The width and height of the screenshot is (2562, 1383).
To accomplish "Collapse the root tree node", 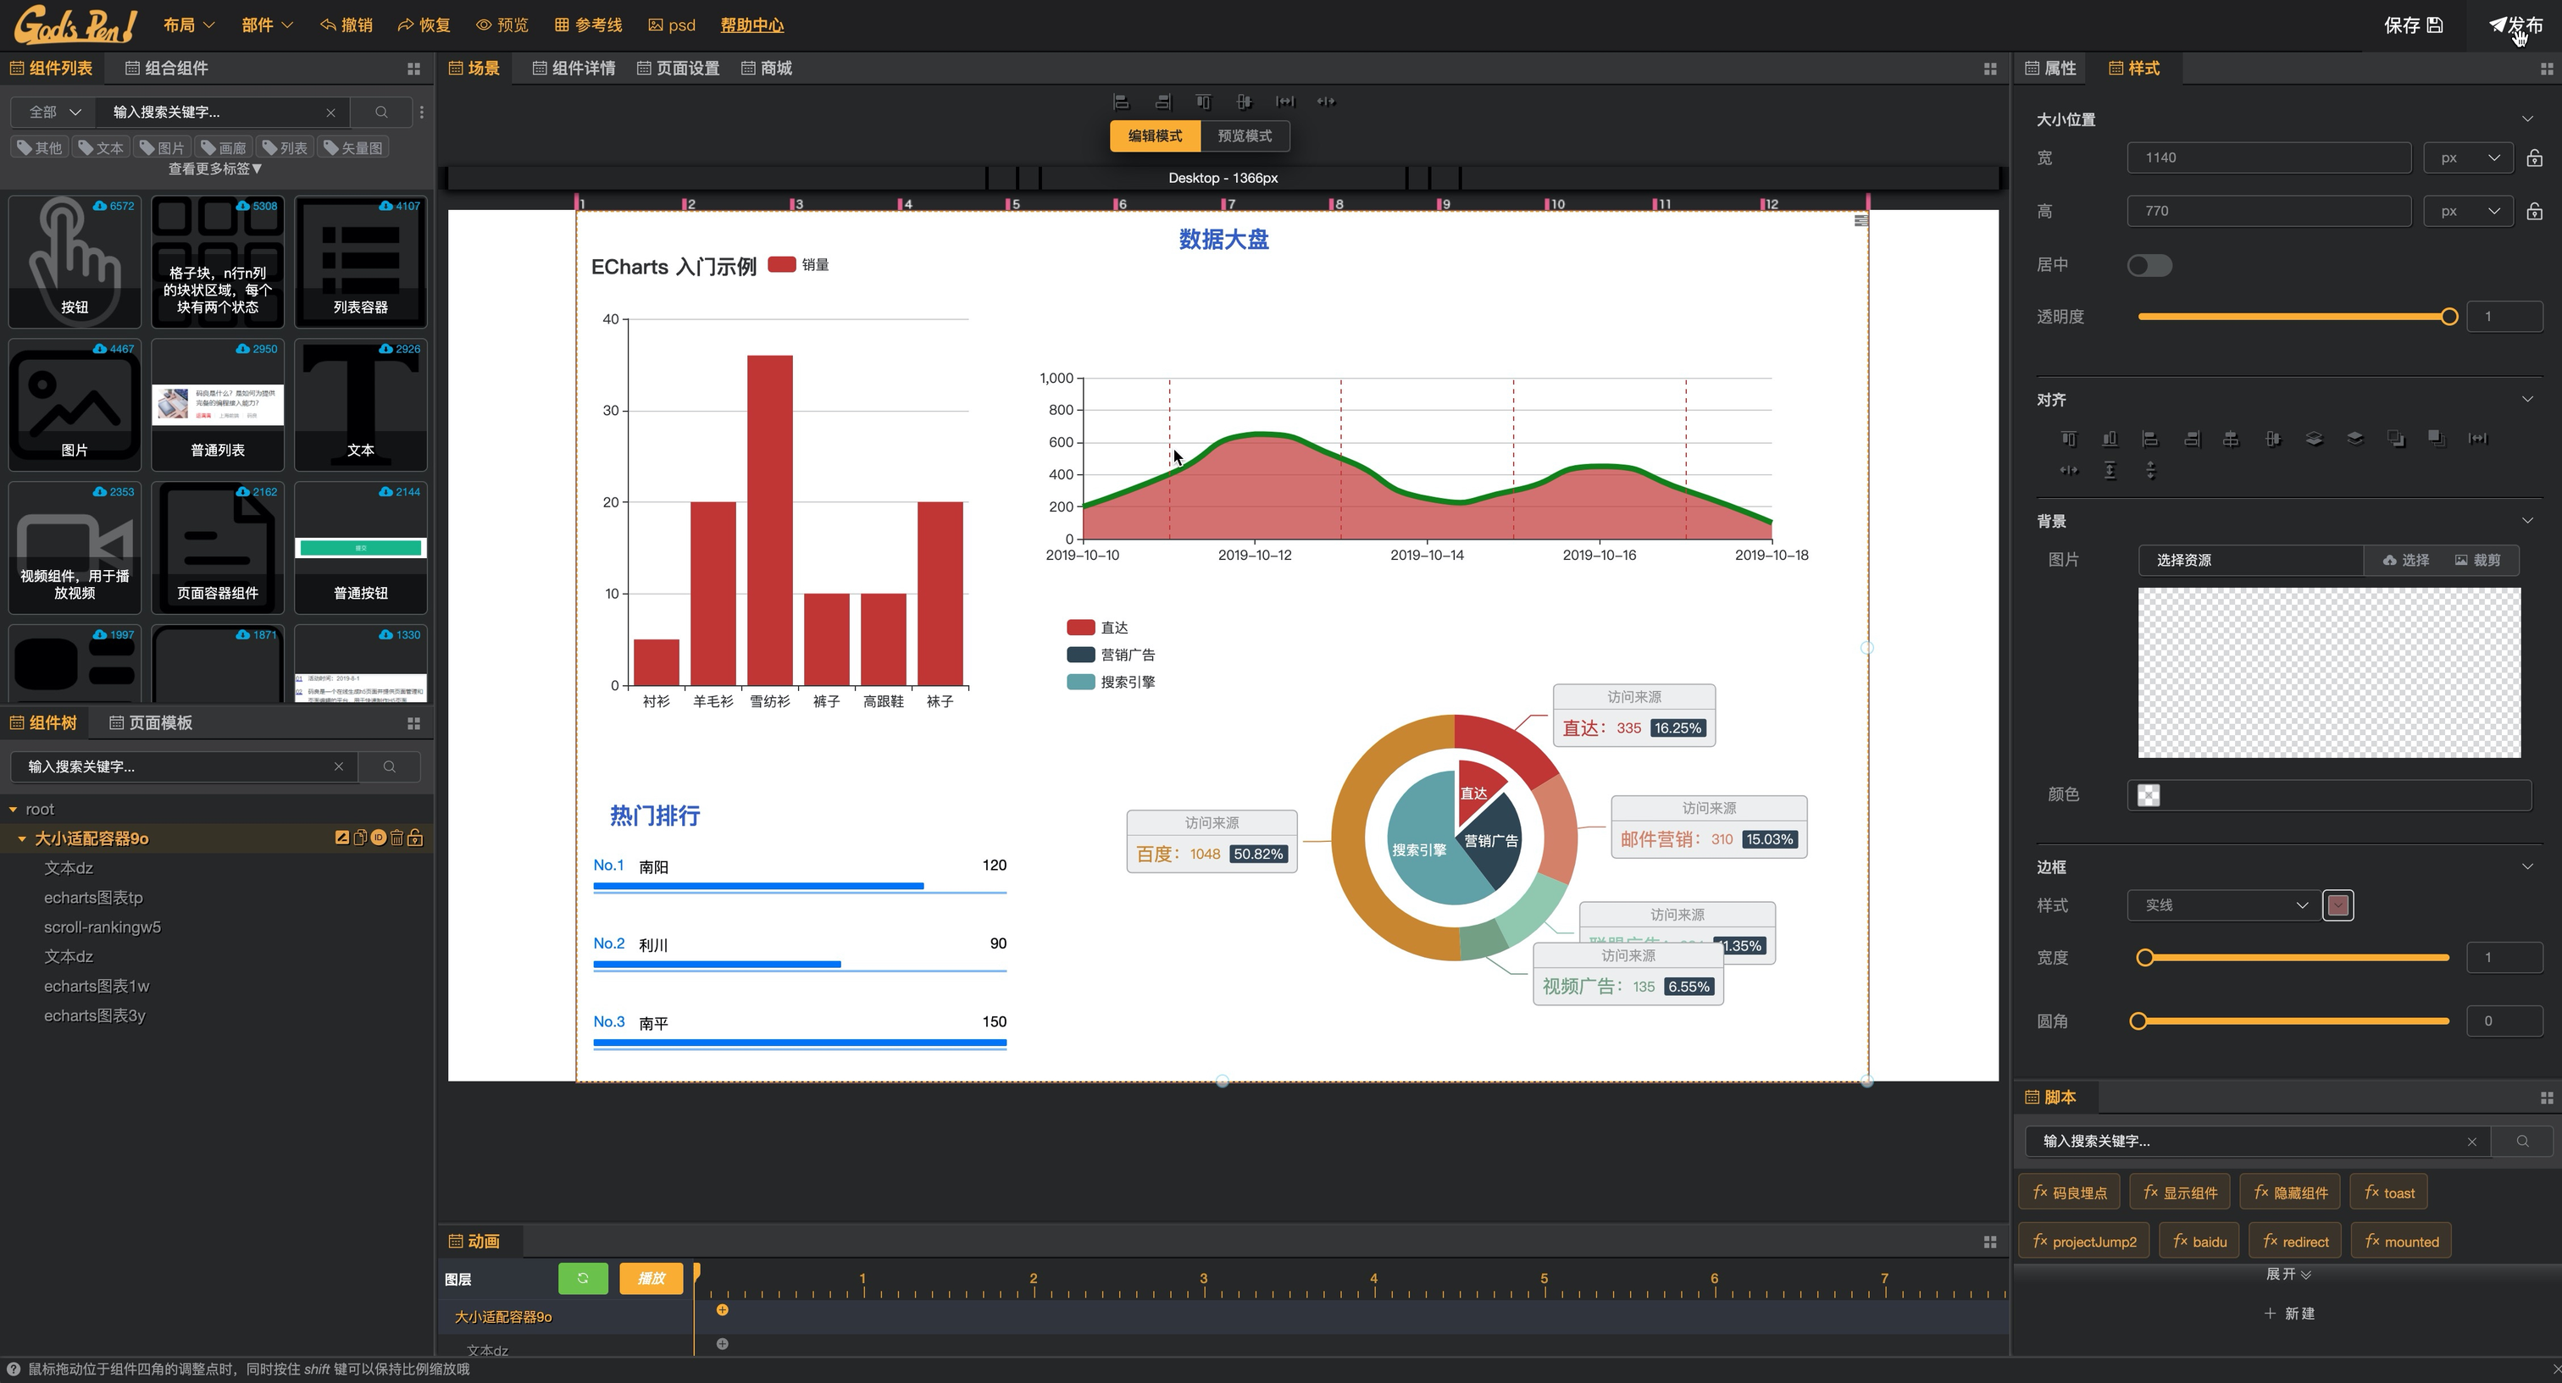I will tap(13, 810).
